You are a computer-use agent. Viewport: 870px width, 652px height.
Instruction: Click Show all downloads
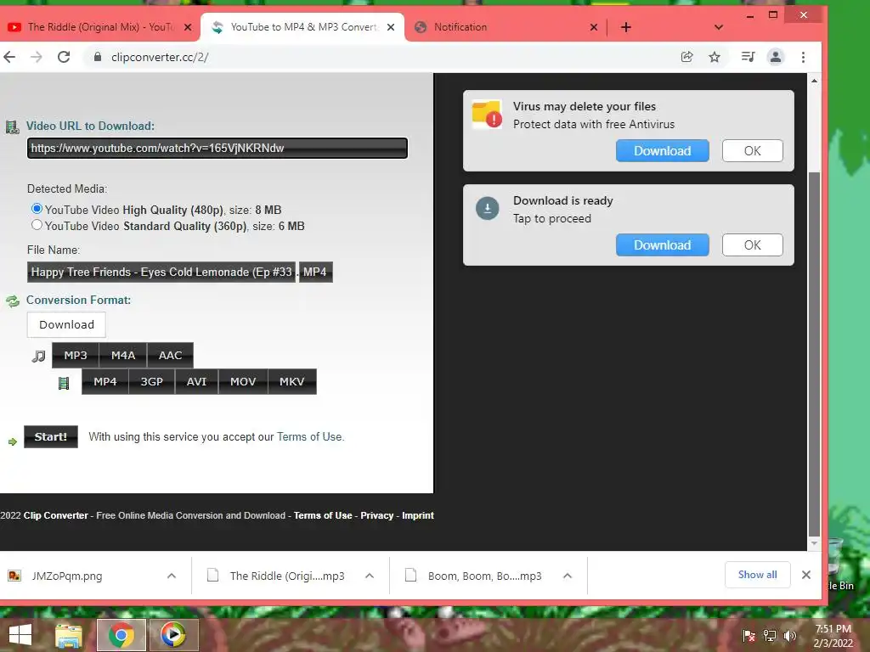[x=757, y=575]
